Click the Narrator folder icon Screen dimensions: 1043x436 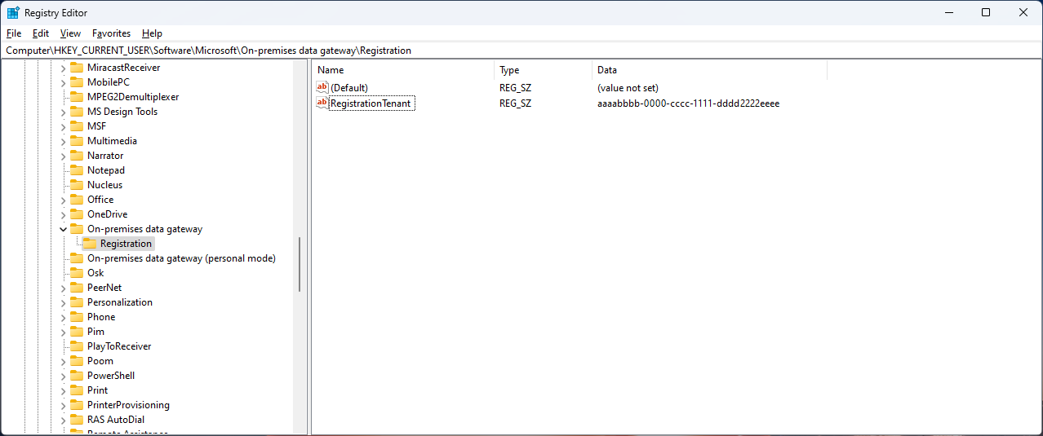tap(76, 156)
